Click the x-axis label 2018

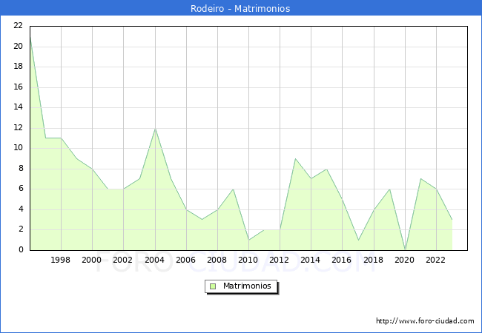pyautogui.click(x=374, y=260)
